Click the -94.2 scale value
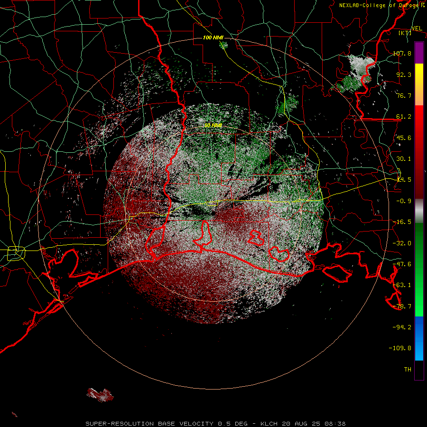Screen dimensions: 427x427 402,327
